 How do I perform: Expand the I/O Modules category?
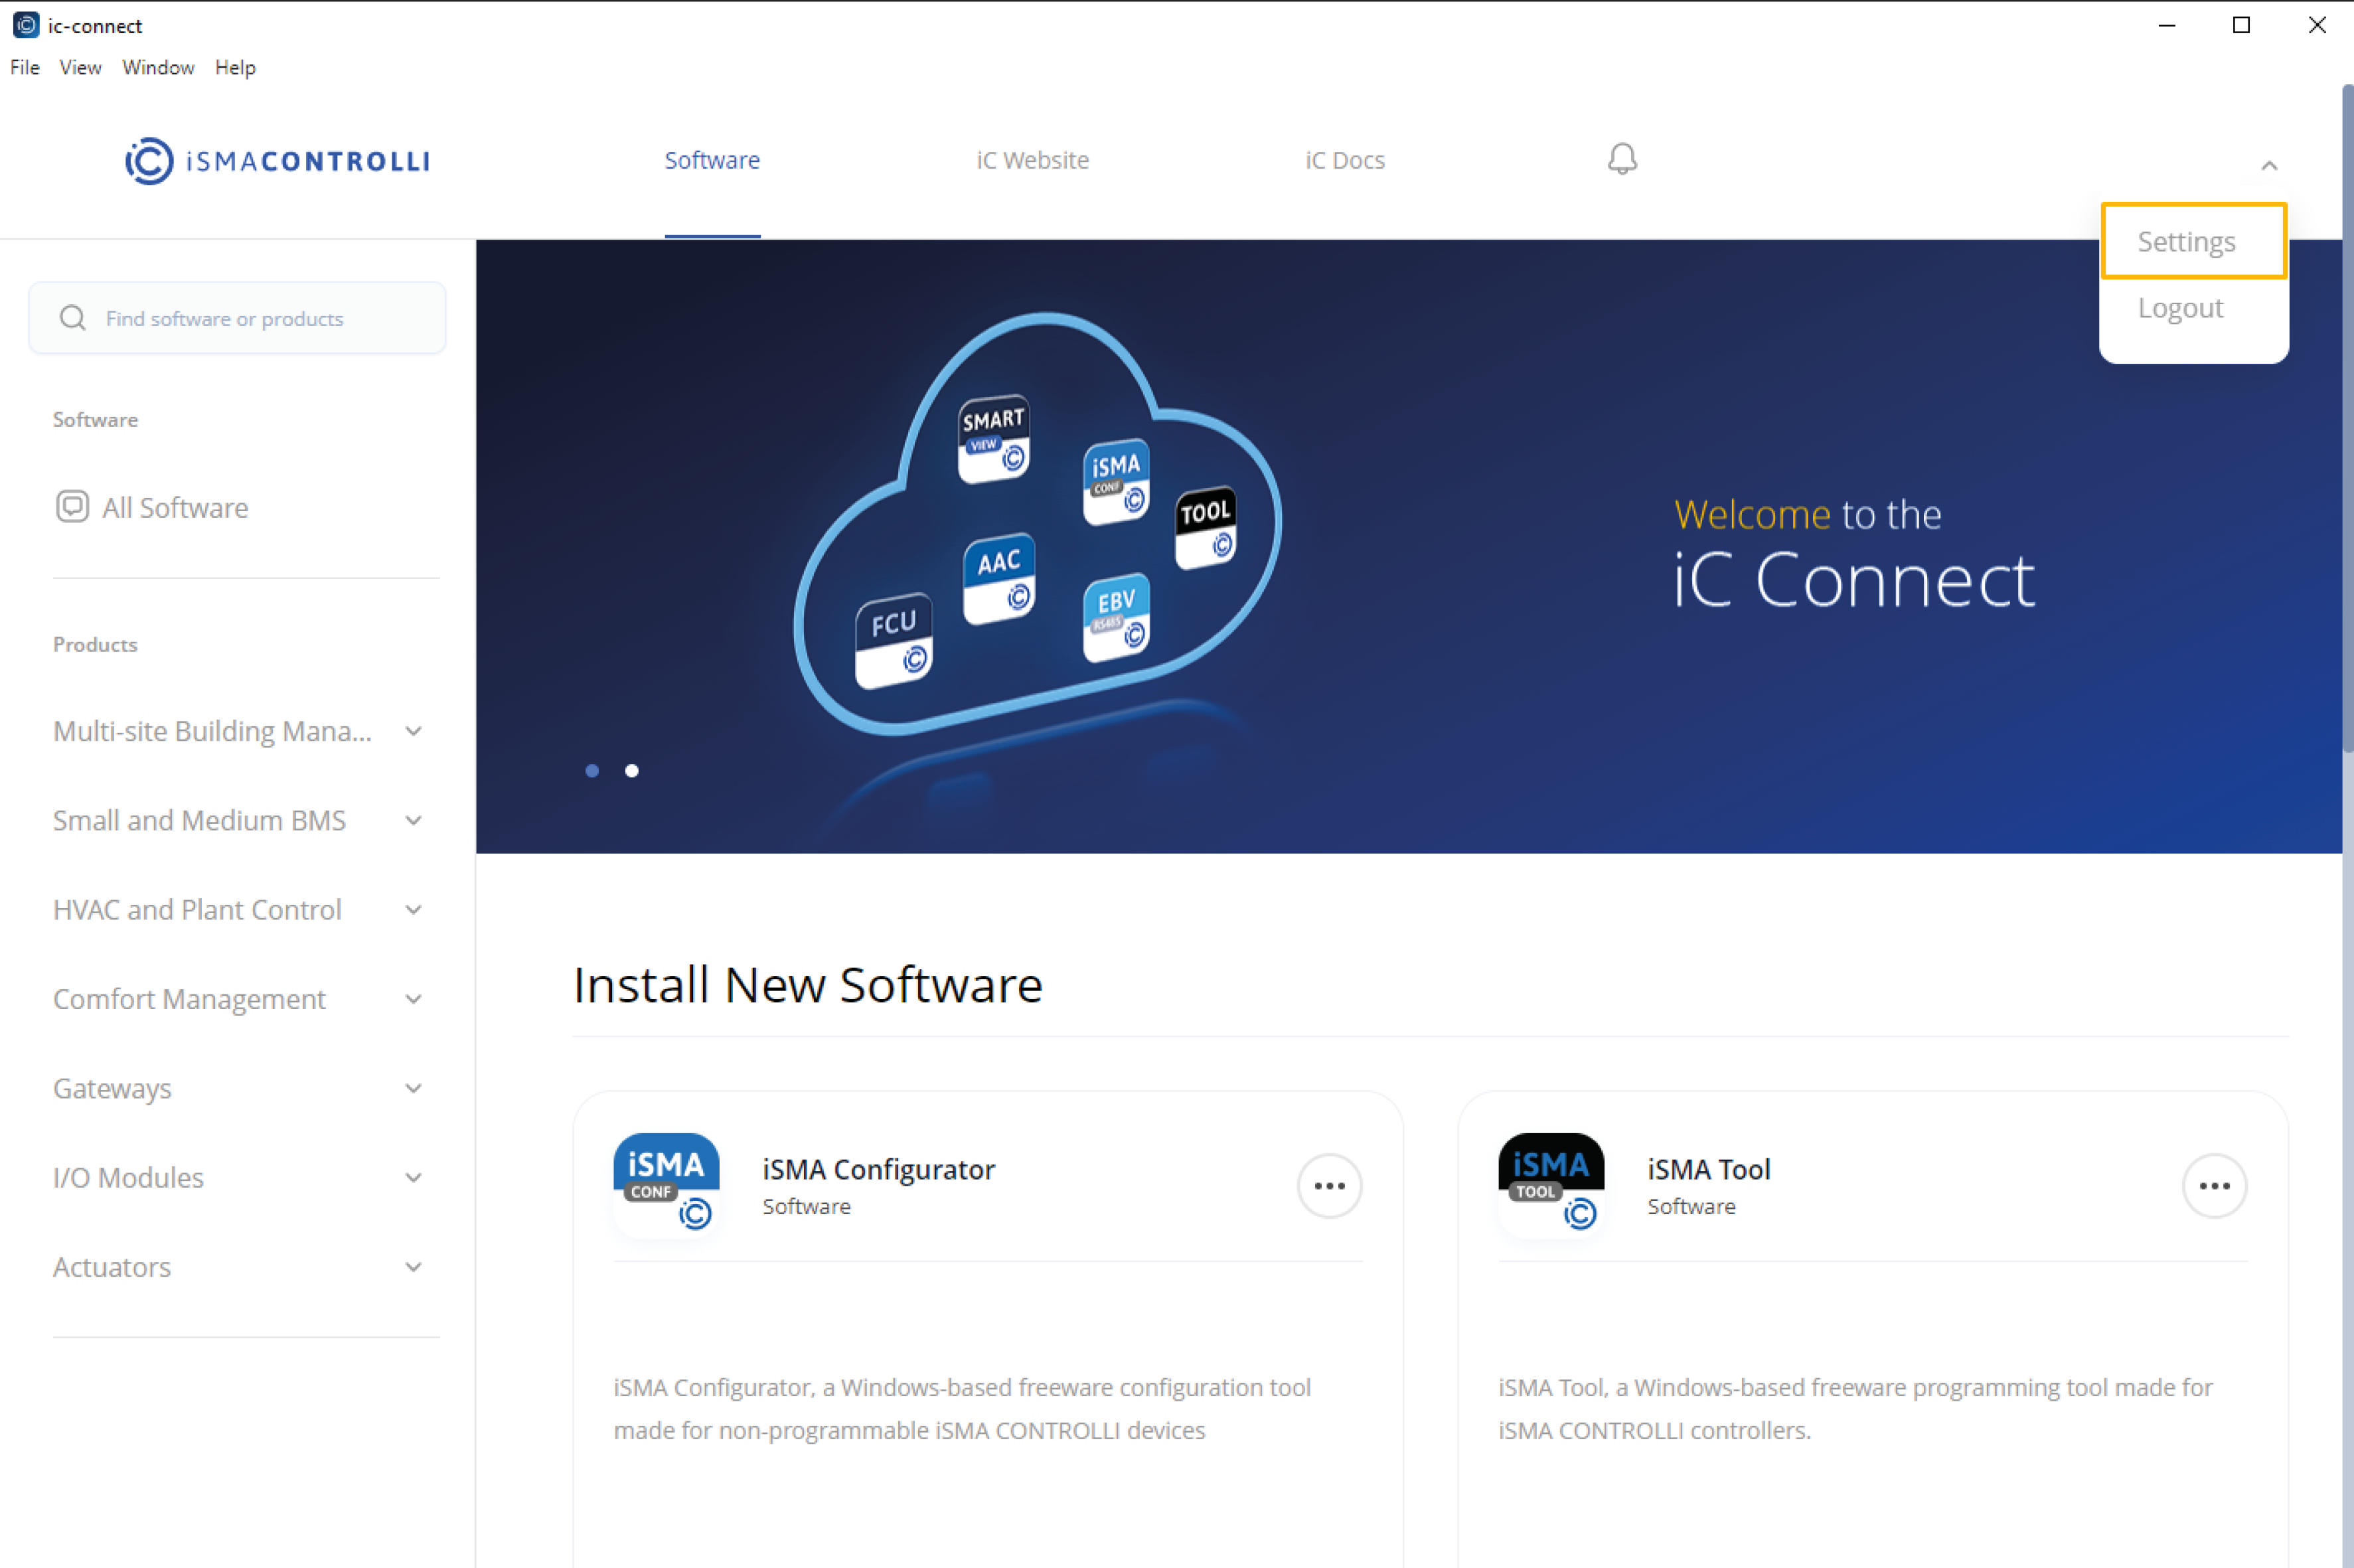pos(413,1177)
